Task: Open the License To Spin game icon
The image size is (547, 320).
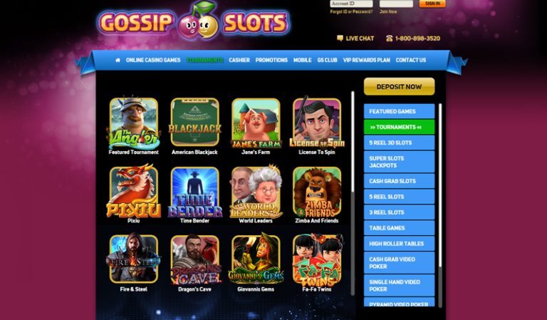Action: 317,122
